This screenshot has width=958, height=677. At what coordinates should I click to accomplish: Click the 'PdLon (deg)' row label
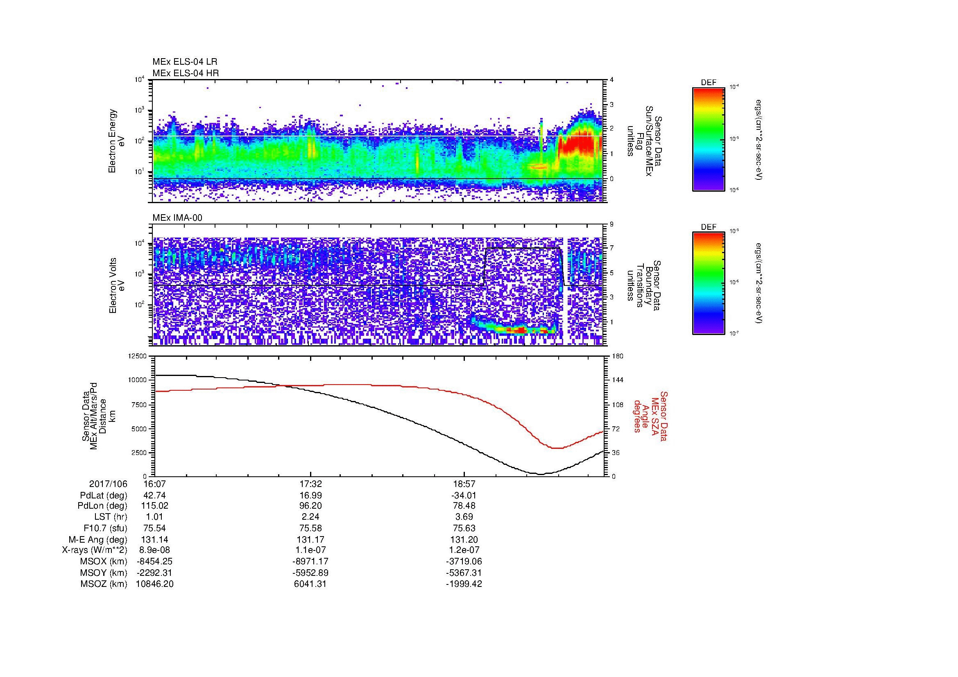[103, 506]
